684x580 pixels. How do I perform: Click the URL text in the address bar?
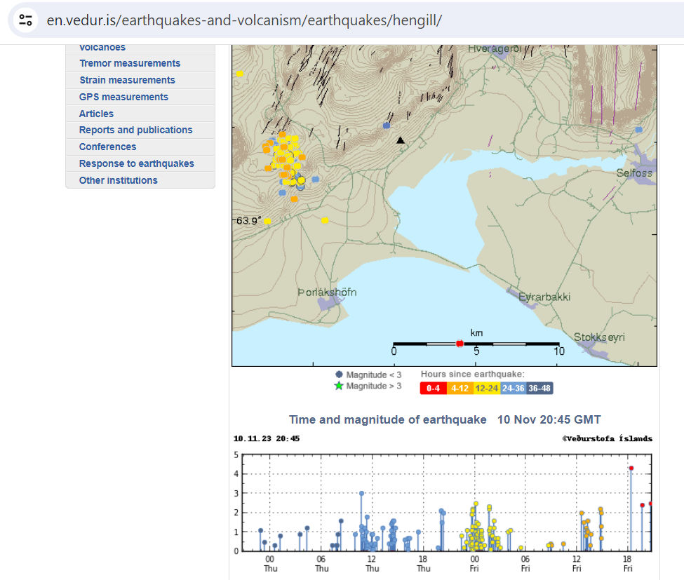244,20
